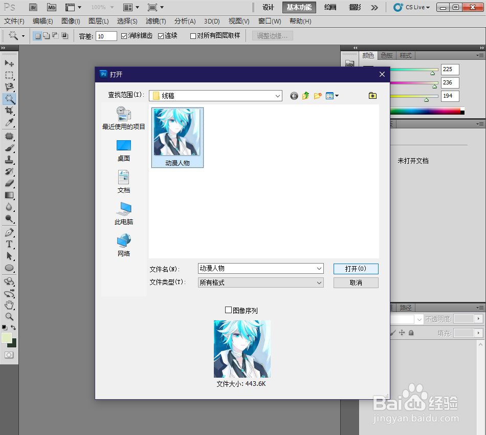Select the Zoom tool
This screenshot has height=435, width=486.
click(x=9, y=317)
